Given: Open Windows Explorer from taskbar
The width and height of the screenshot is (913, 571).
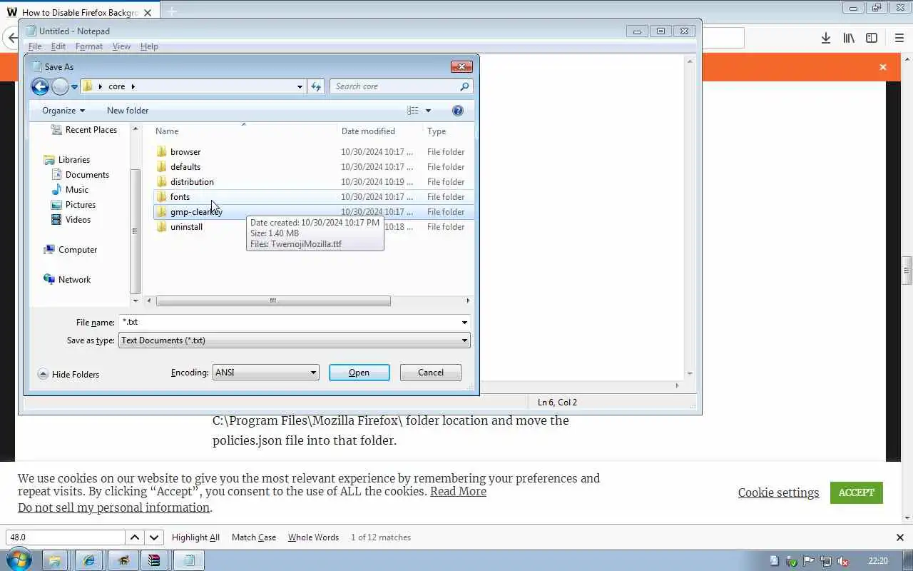Looking at the screenshot, I should 55,560.
